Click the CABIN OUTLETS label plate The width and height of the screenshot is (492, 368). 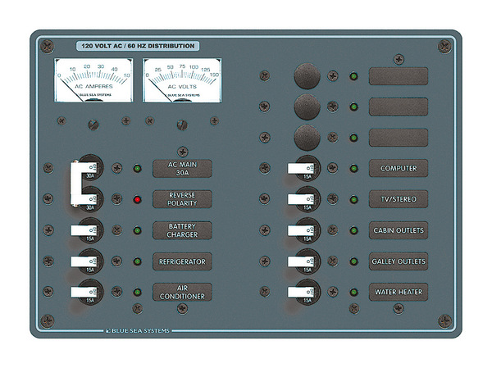(399, 230)
